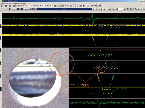This screenshot has height=108, width=145.
Task: Click the blue progress position bar
Action: 65,9
